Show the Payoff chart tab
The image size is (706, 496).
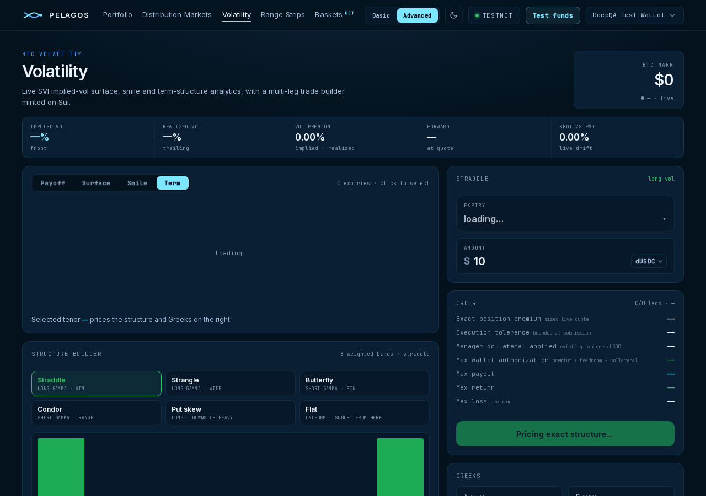click(x=53, y=183)
